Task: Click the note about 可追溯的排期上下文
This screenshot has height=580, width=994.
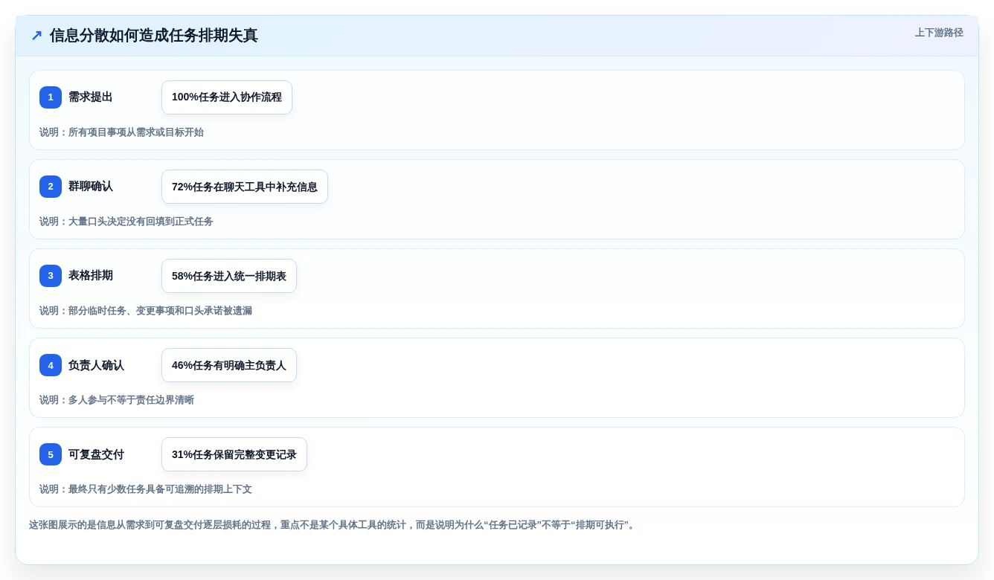Action: pyautogui.click(x=146, y=489)
